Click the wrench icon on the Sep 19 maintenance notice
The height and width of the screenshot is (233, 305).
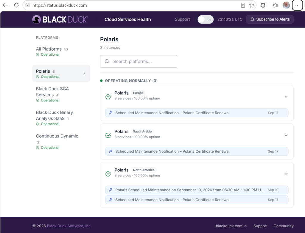tap(111, 190)
